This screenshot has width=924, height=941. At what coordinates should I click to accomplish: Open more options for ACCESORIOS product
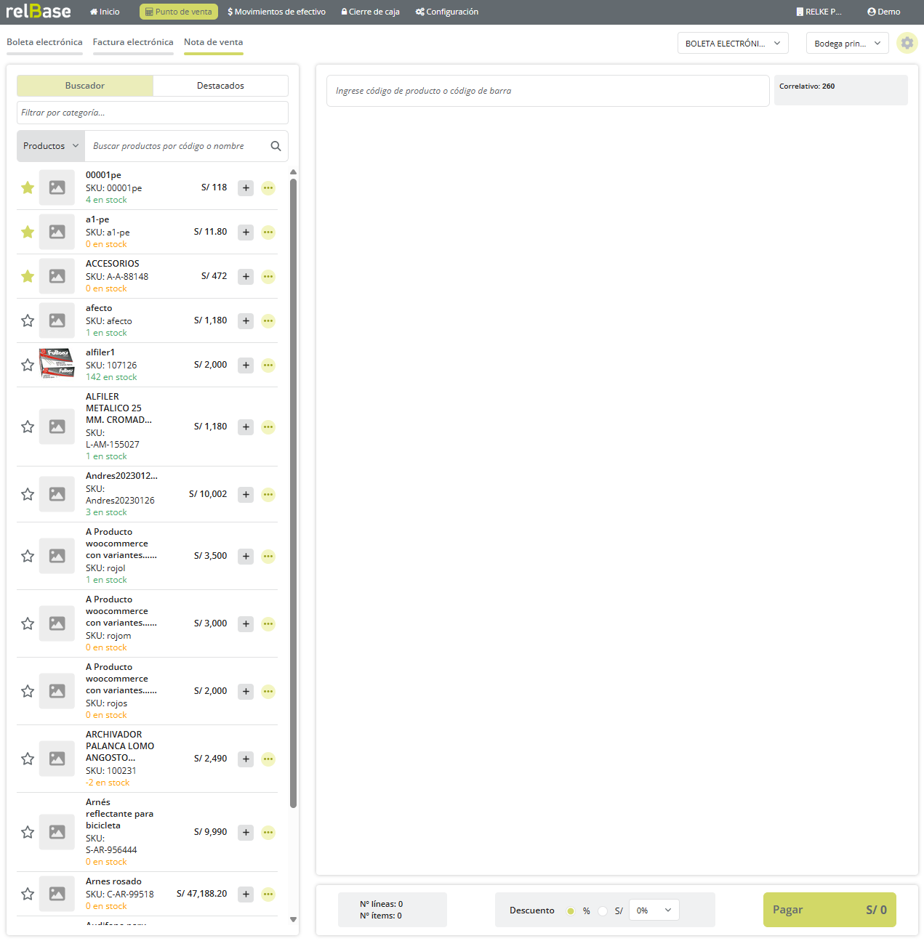tap(268, 277)
